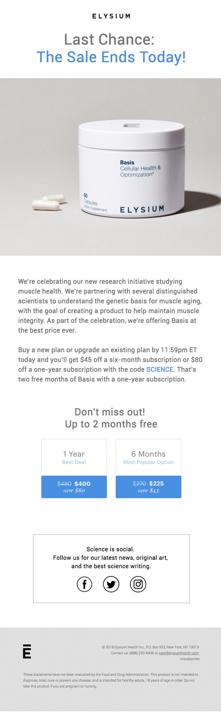Open the Facebook social icon

pos(84,584)
